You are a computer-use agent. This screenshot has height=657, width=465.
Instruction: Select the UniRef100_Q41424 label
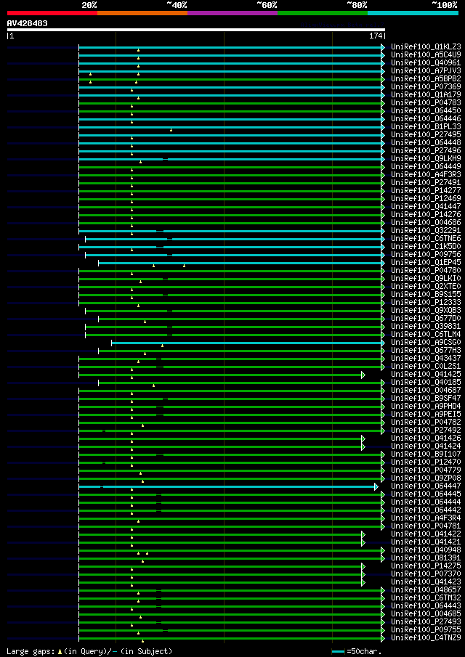click(x=426, y=446)
